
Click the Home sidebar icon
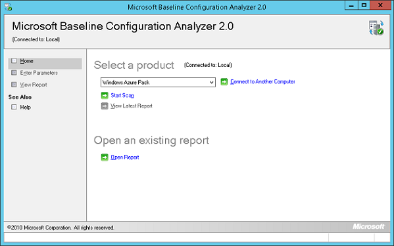coord(14,61)
